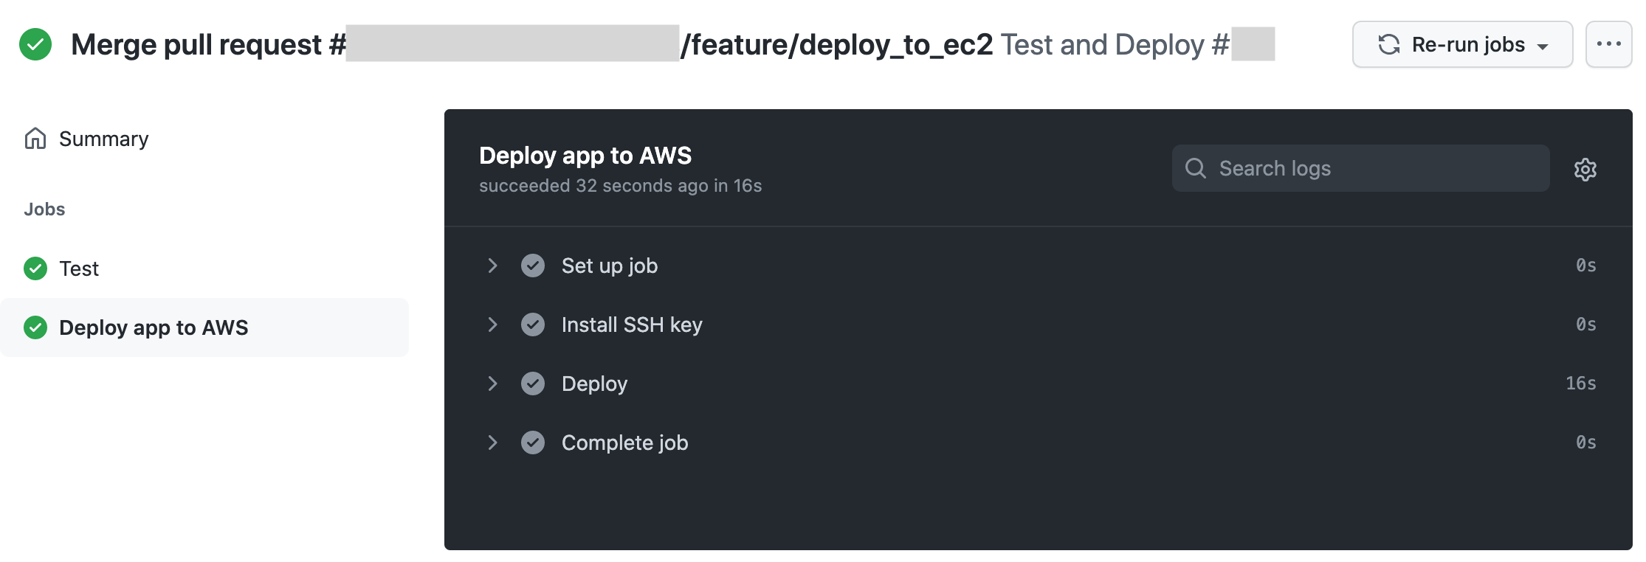Click the Summary home icon
The height and width of the screenshot is (562, 1646).
(35, 139)
